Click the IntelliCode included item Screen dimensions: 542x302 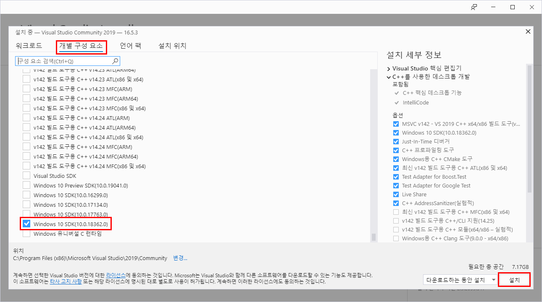click(416, 103)
